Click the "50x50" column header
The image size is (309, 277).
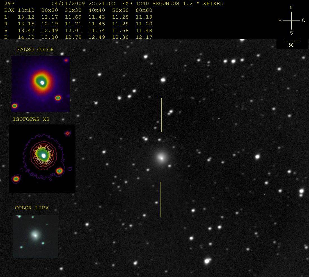120,10
